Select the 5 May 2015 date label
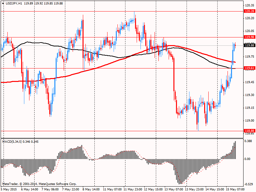Screen dimensions: 256x192 pos(9,189)
